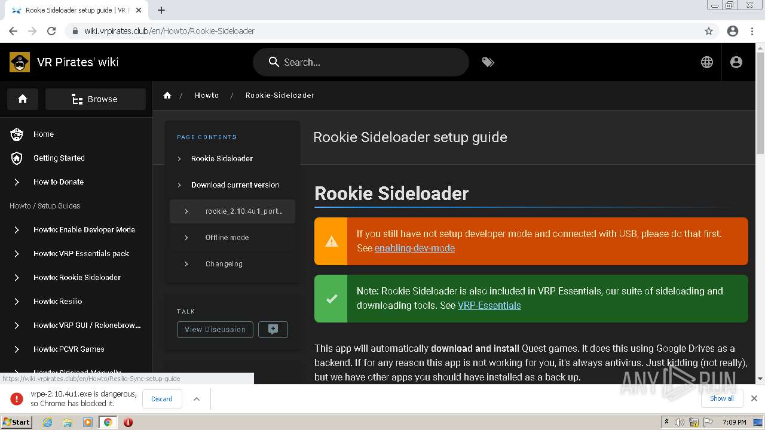Open the tags icon beside search
Image resolution: width=765 pixels, height=430 pixels.
(488, 62)
